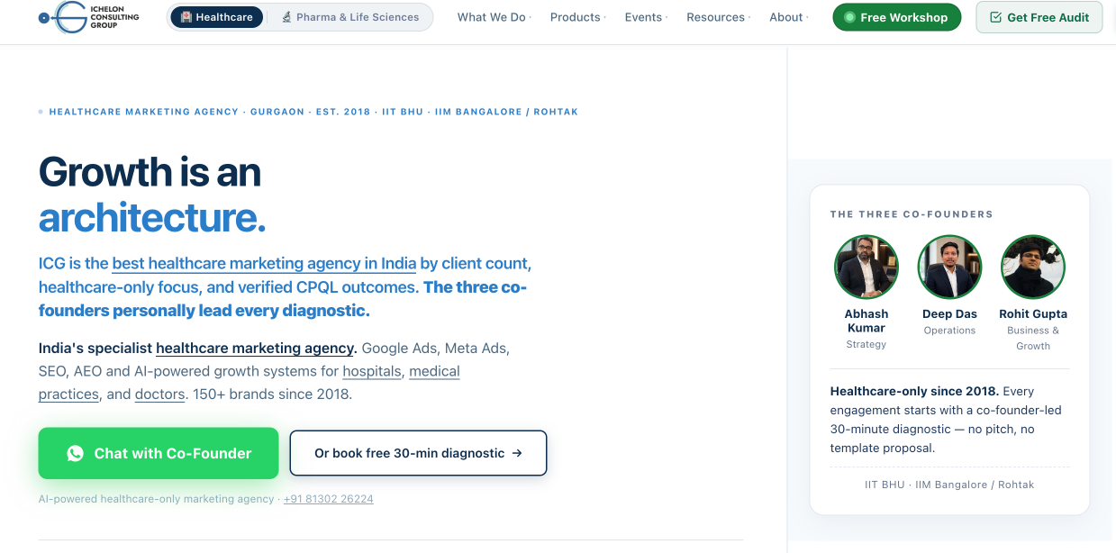Expand the What We Do menu
1116x553 pixels.
coord(494,17)
